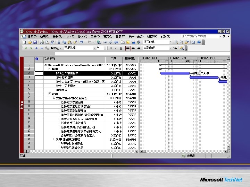Toggle Underline formatting button
Image resolution: width=250 pixels, height=187 pixels.
pos(121,48)
